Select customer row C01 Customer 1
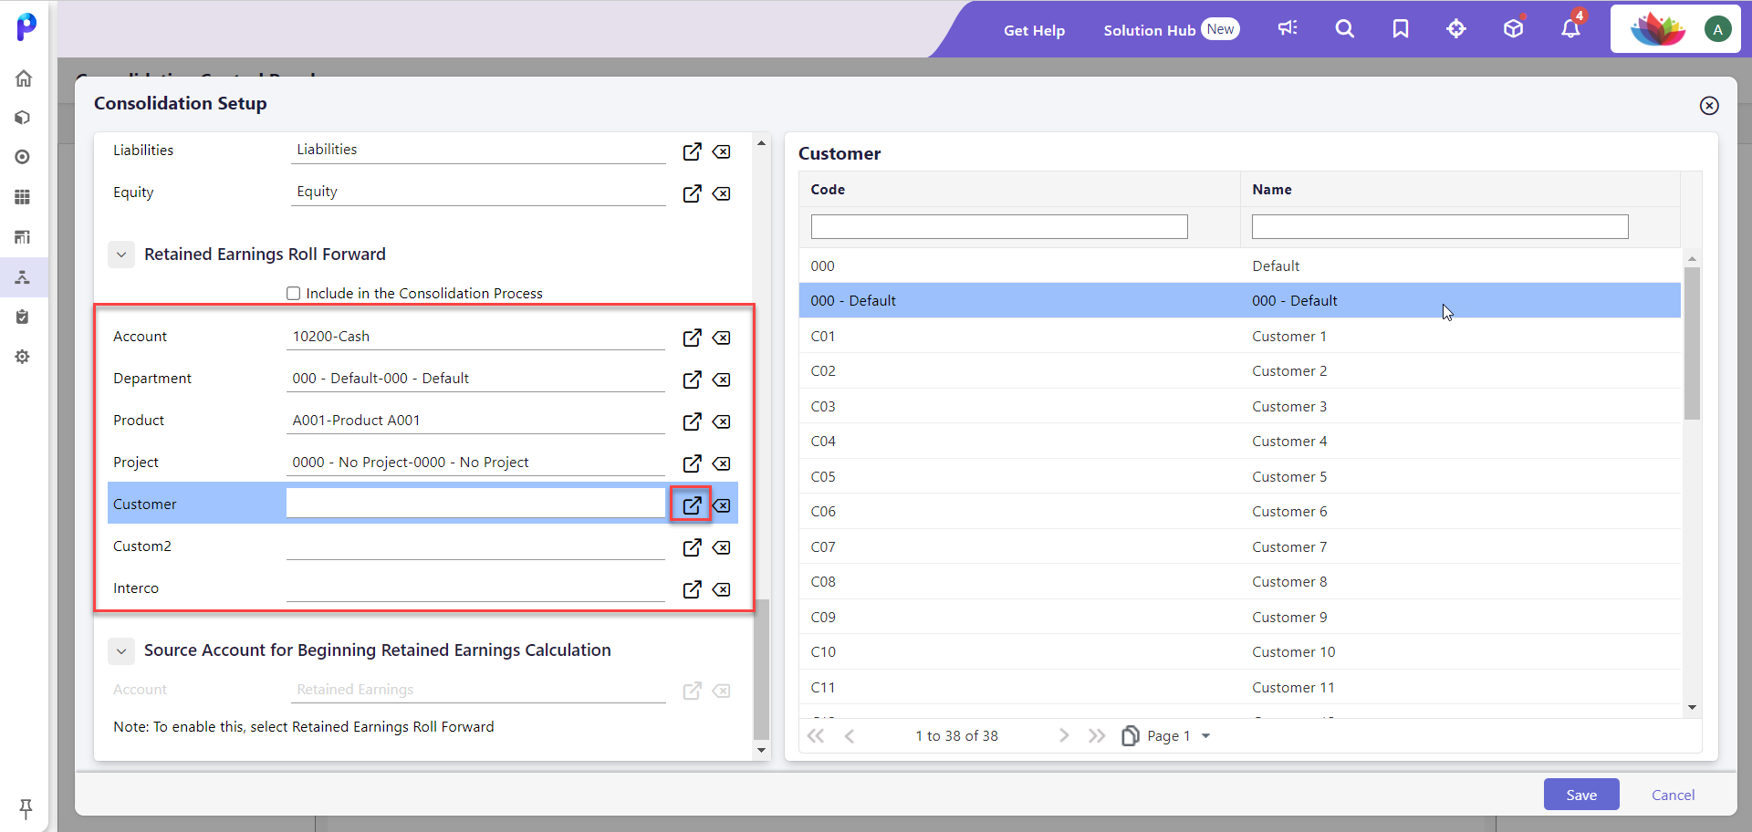1752x832 pixels. coord(1239,336)
